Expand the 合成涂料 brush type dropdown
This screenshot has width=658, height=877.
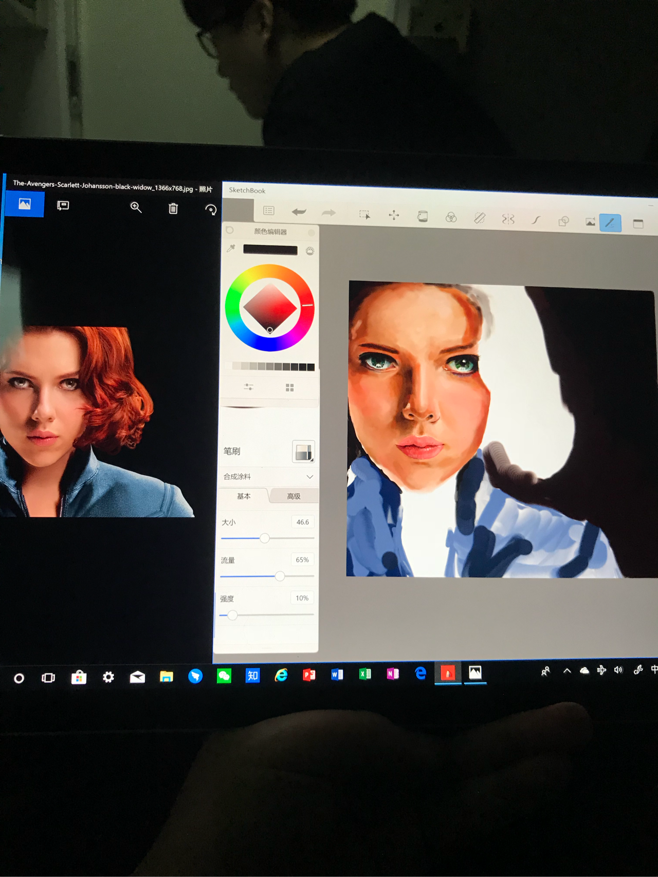pyautogui.click(x=309, y=477)
